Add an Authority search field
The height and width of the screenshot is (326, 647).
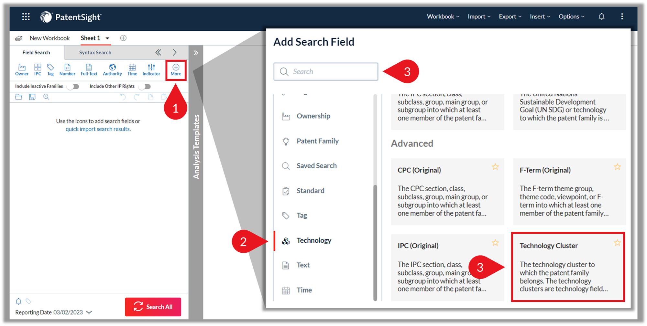pos(112,69)
